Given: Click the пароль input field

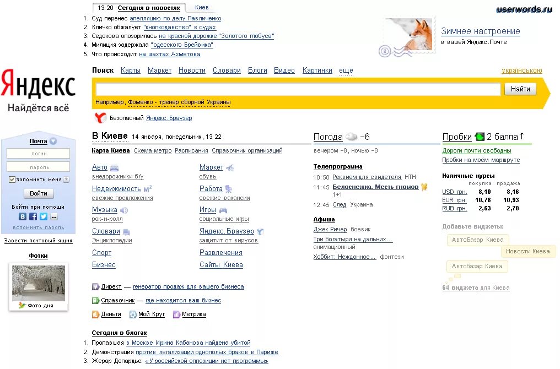Looking at the screenshot, I should tap(38, 167).
